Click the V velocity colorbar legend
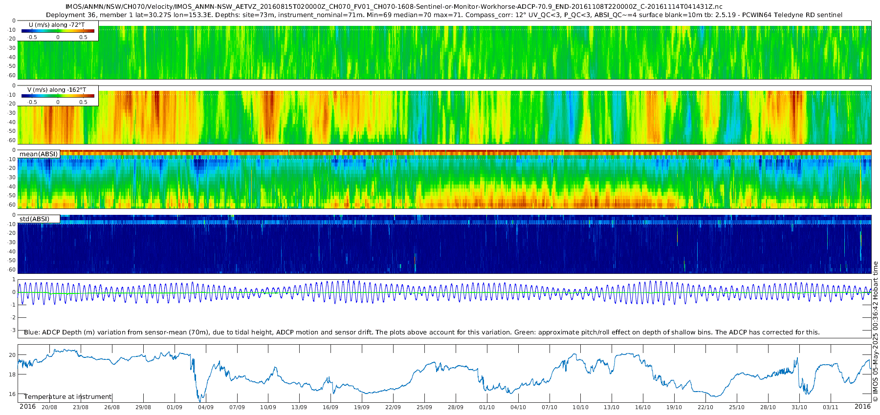Screen dimensions: 880x415 (58, 96)
